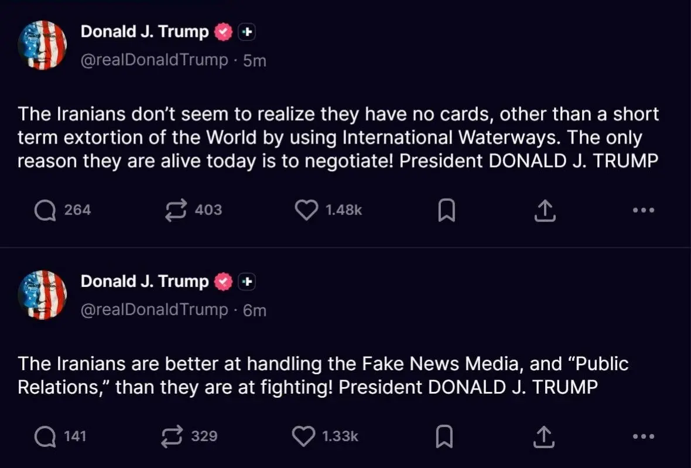The height and width of the screenshot is (468, 691).
Task: Like the post with 1.33k likes
Action: pos(303,436)
